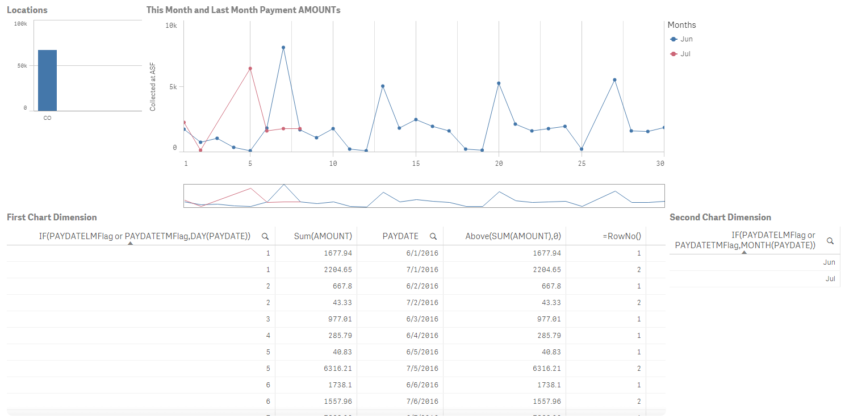Open search for the DAY(PAYDATE) dimension column
The image size is (845, 418).
265,236
